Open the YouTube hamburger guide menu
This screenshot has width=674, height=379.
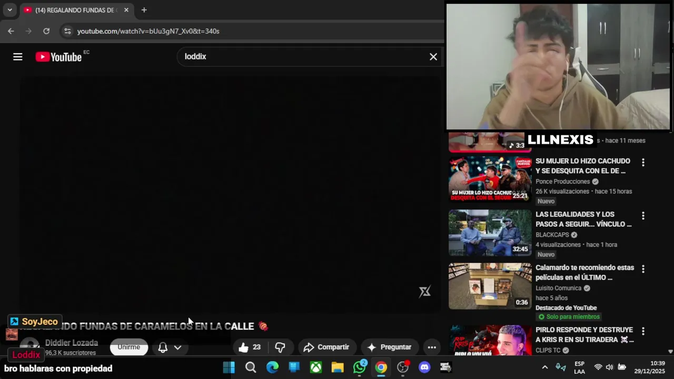[x=18, y=57]
